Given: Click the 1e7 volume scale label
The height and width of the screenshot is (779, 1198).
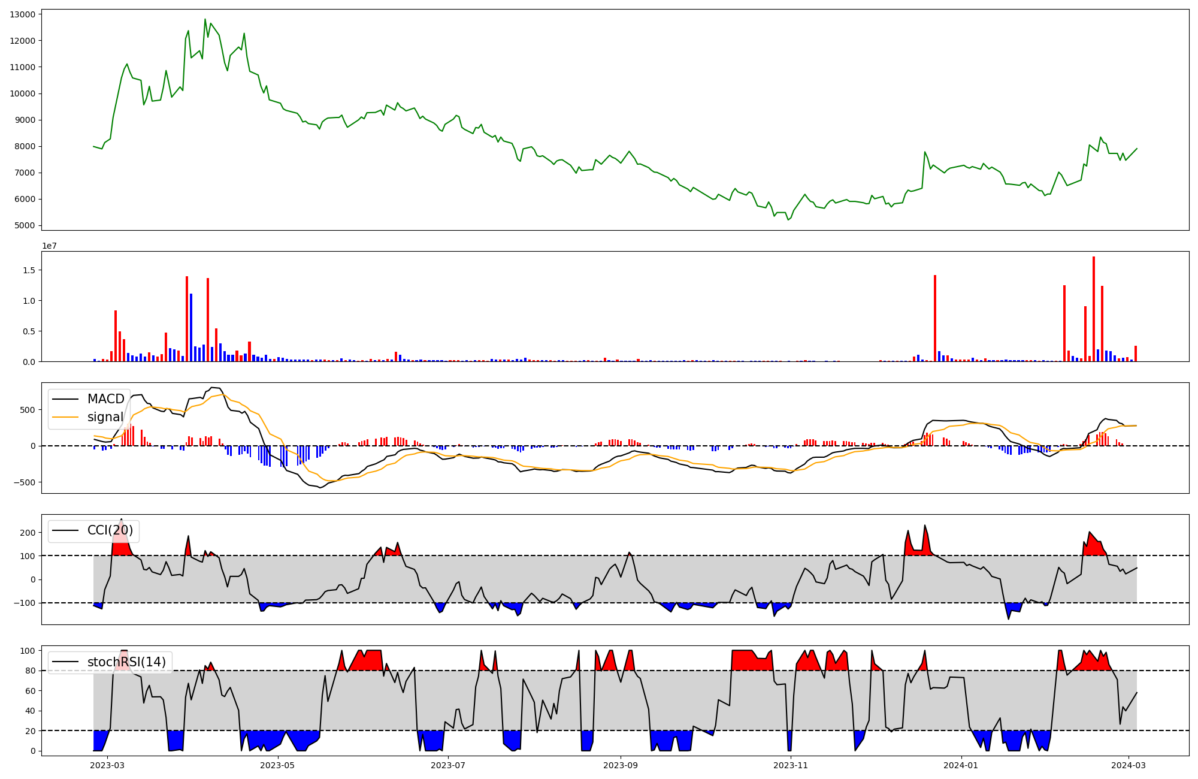Looking at the screenshot, I should tap(49, 246).
